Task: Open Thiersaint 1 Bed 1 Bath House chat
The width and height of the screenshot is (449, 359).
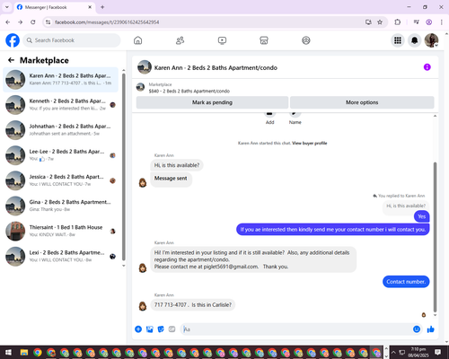Action: point(60,231)
